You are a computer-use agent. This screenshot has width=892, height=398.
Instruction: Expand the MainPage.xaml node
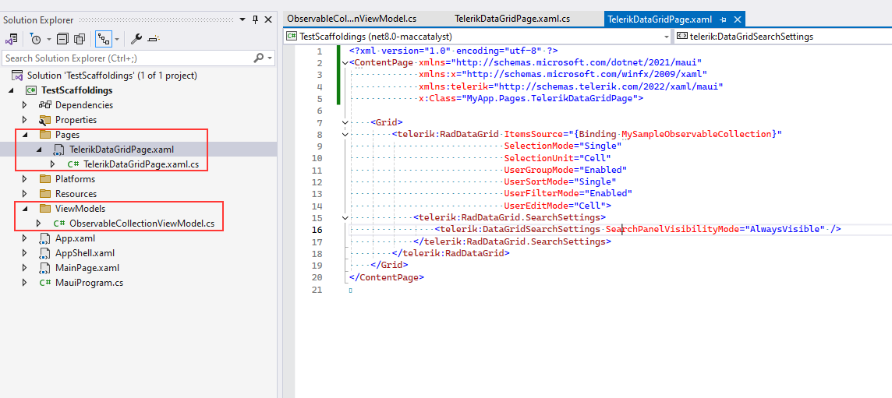pyautogui.click(x=25, y=268)
